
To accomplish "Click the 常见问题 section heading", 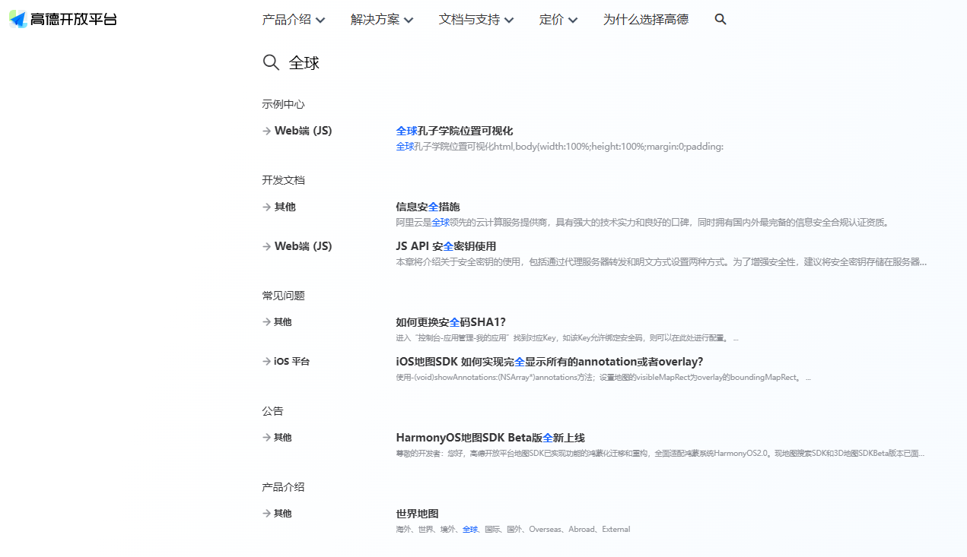I will pos(283,296).
